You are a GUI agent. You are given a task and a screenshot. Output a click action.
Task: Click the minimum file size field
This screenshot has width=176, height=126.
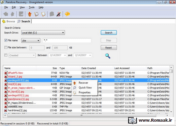tap(37, 48)
